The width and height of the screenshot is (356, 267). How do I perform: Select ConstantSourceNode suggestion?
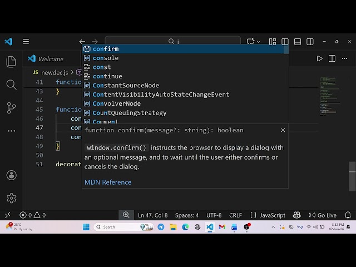pyautogui.click(x=184, y=85)
